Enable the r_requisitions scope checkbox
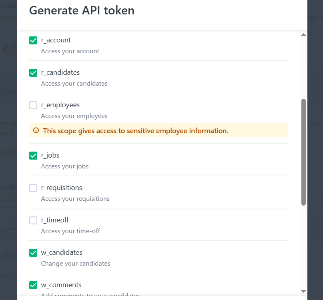The image size is (323, 300). pyautogui.click(x=33, y=188)
